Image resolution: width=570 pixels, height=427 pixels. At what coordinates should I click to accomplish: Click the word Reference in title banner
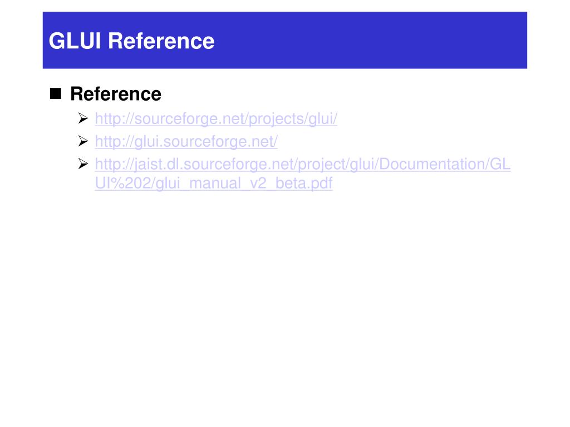click(161, 41)
